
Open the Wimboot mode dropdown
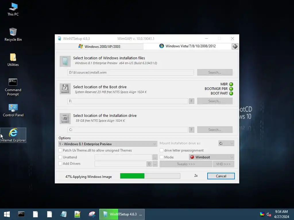[x=212, y=157]
